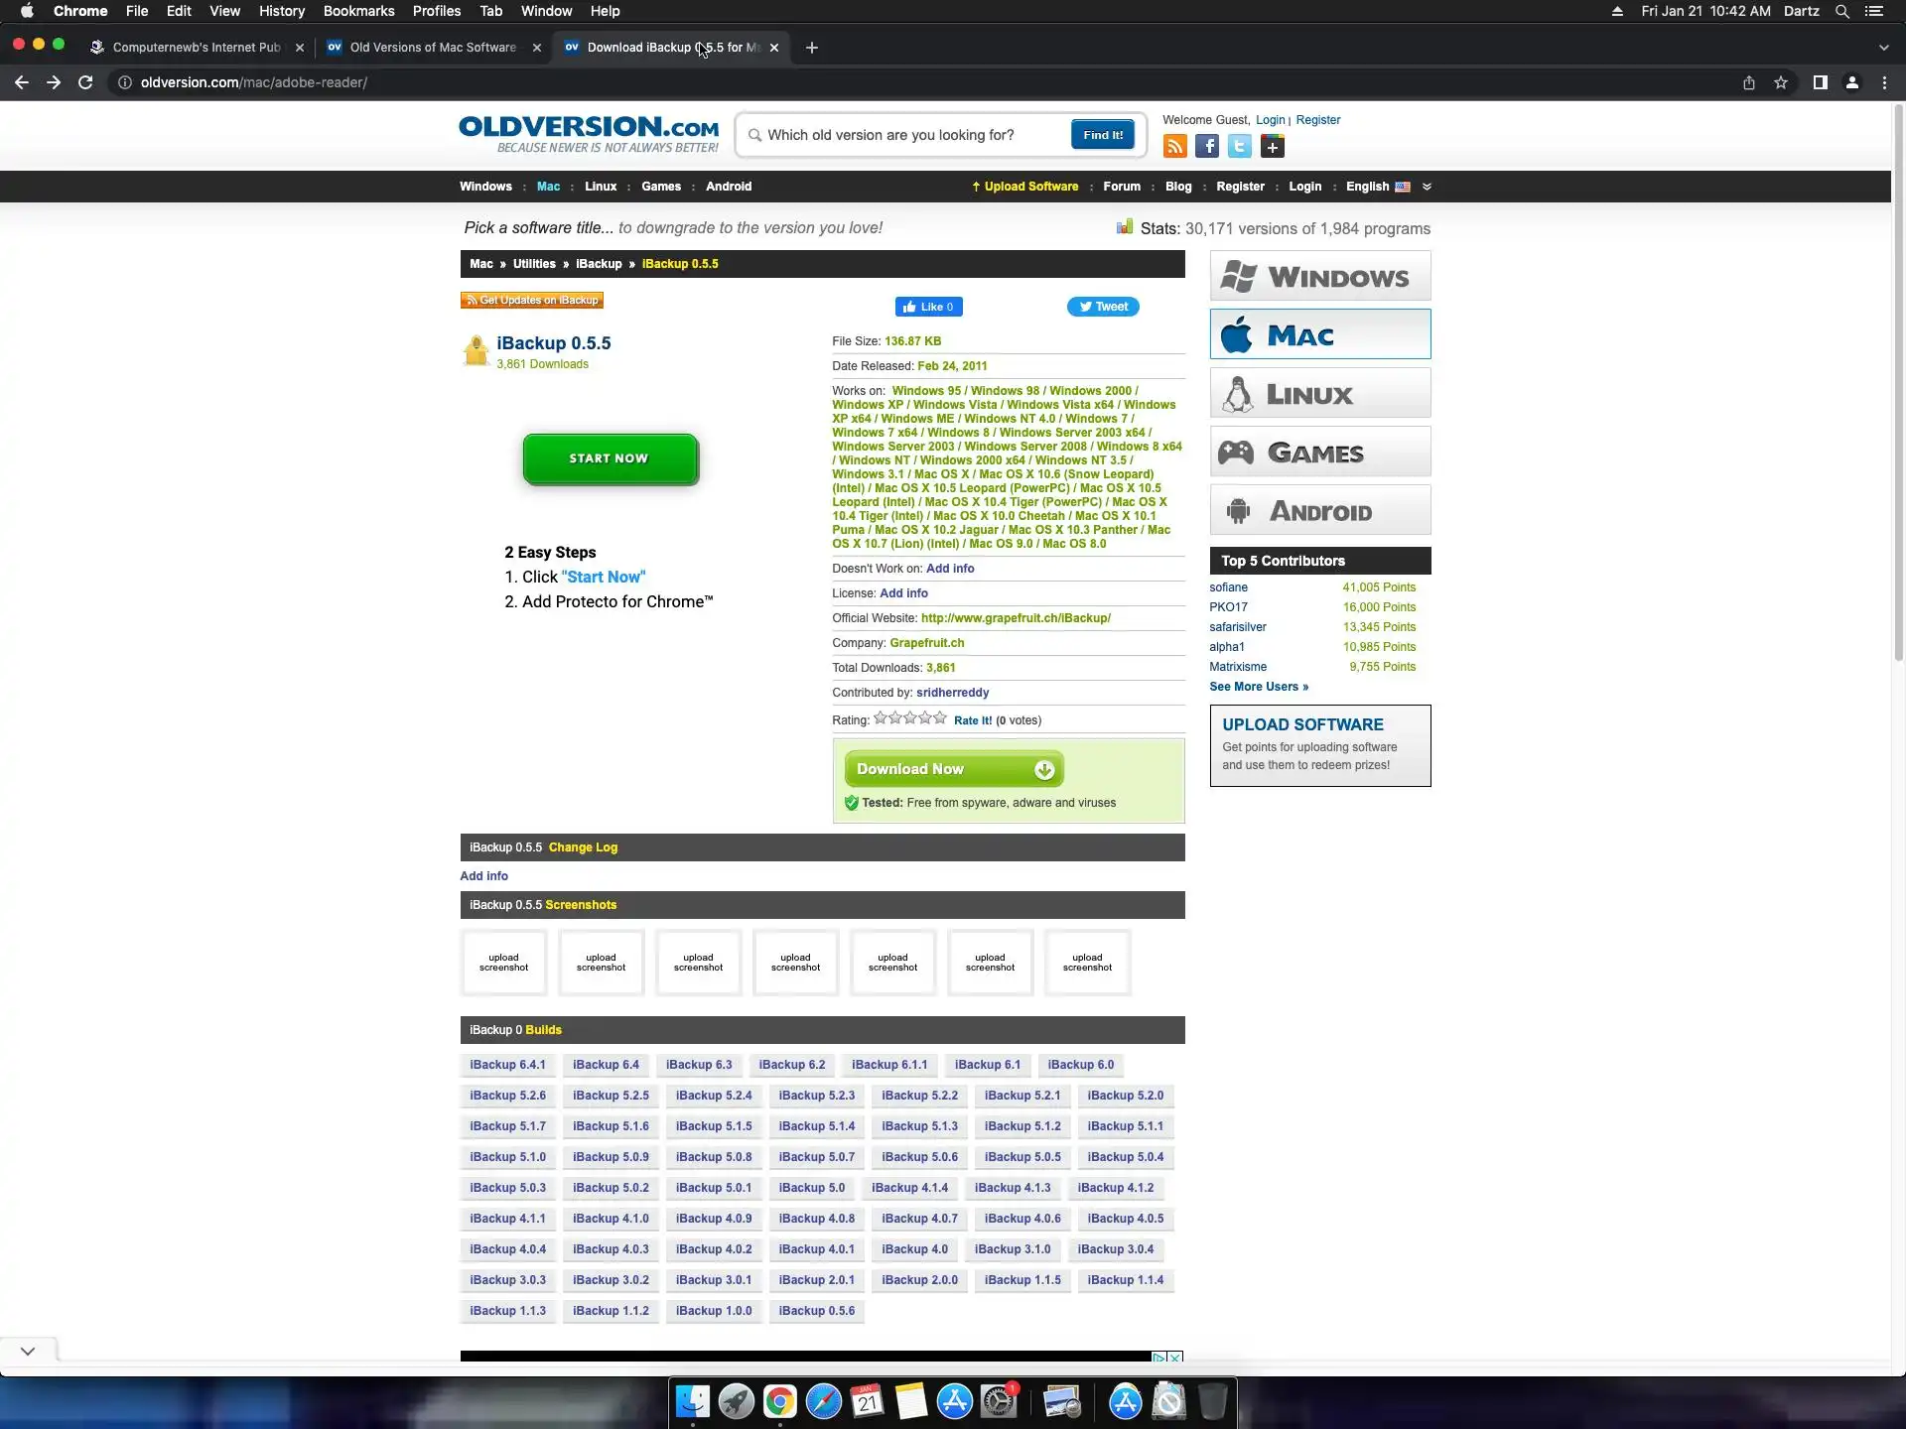Open Chrome side panel icon
Screen dimensions: 1906x1429
click(x=1820, y=83)
